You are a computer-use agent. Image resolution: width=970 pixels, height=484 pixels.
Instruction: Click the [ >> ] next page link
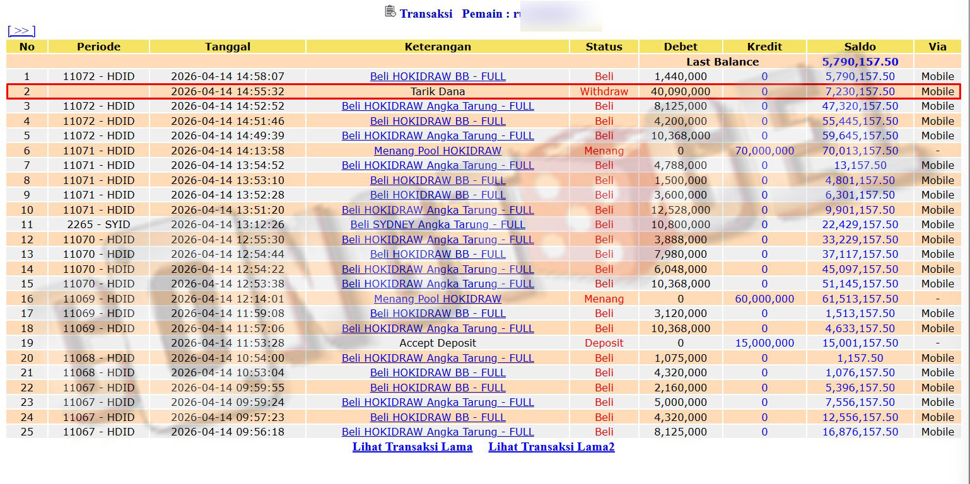pos(21,31)
